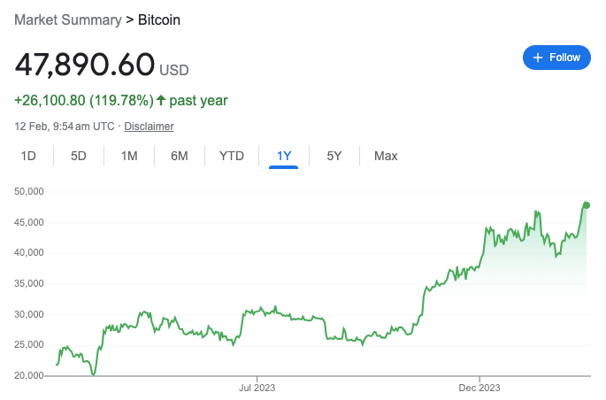Follow Bitcoin with the blue button

[556, 58]
